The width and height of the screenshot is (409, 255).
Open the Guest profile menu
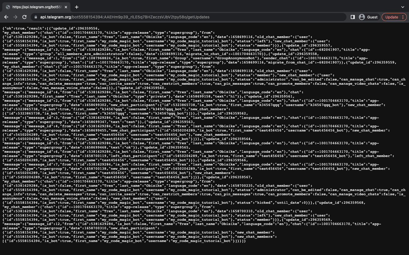pyautogui.click(x=368, y=17)
